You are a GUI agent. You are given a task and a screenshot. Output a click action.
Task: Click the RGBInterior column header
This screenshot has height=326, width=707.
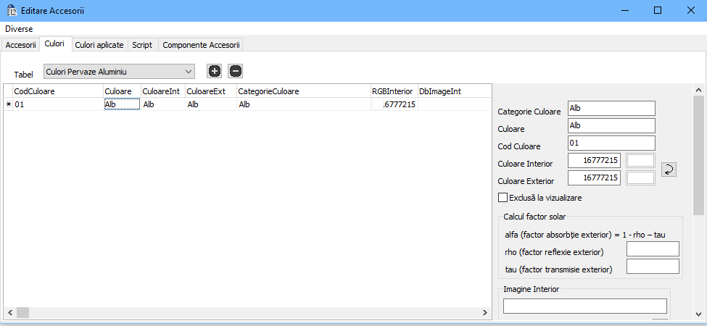(x=392, y=91)
